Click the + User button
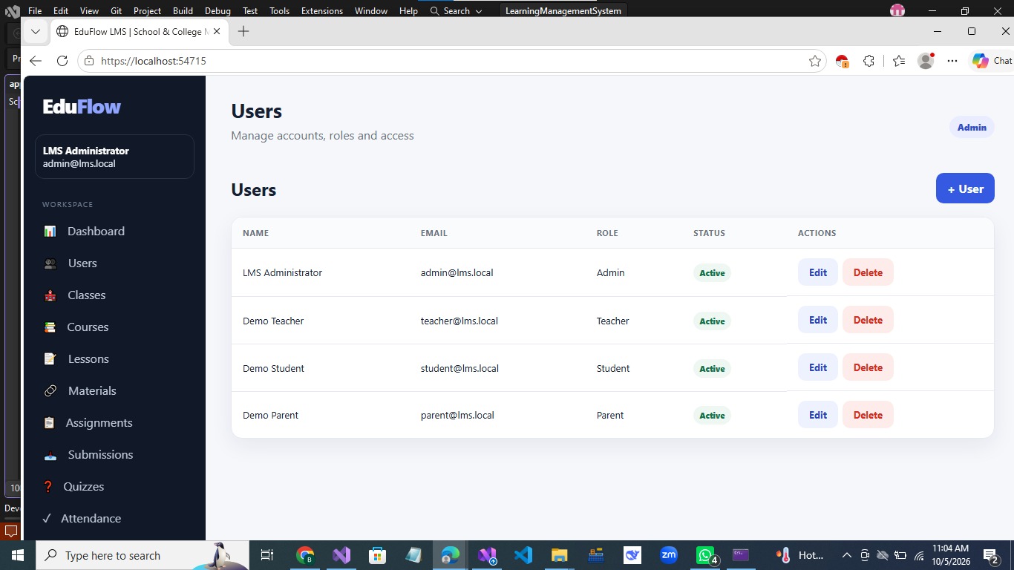Image resolution: width=1014 pixels, height=570 pixels. click(965, 189)
